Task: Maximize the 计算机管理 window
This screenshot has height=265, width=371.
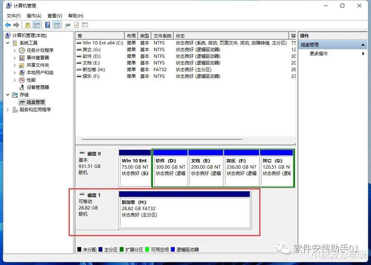Action: (342, 6)
